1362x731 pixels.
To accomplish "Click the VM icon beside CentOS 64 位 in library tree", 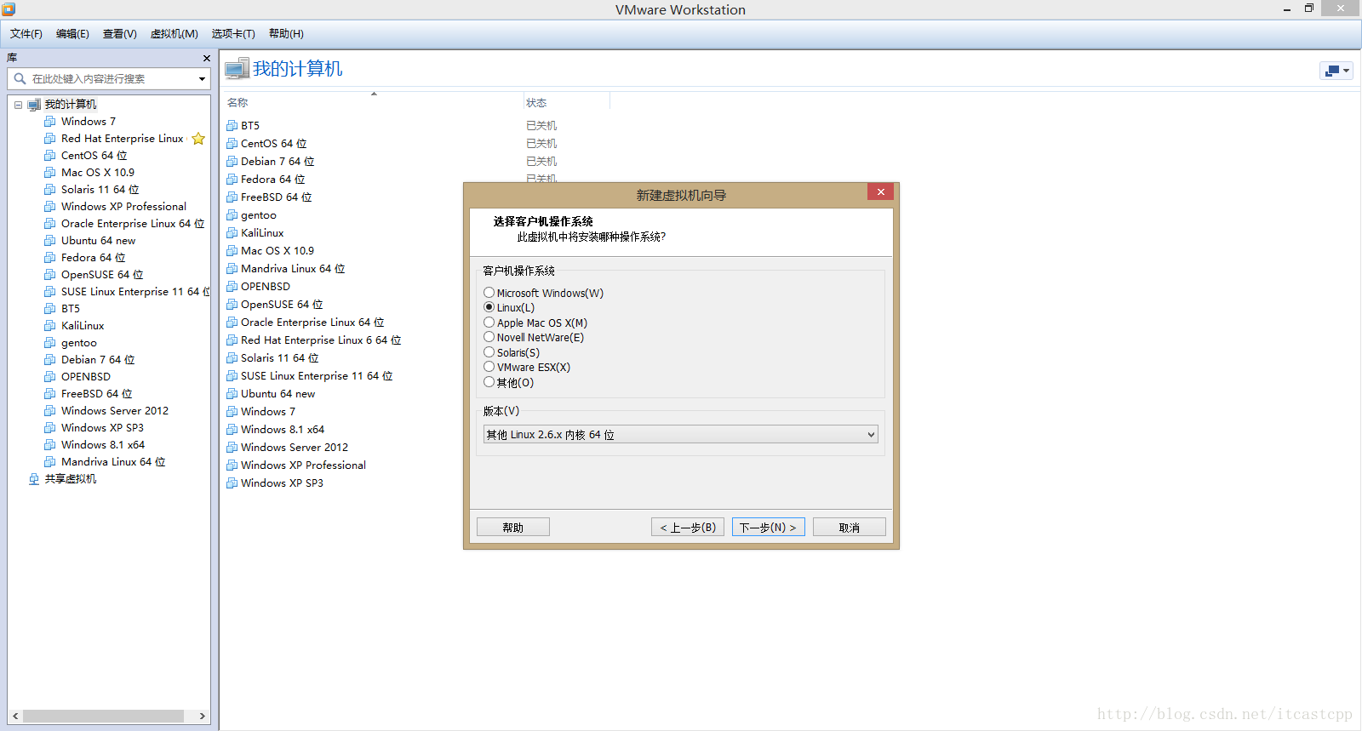I will tap(50, 156).
